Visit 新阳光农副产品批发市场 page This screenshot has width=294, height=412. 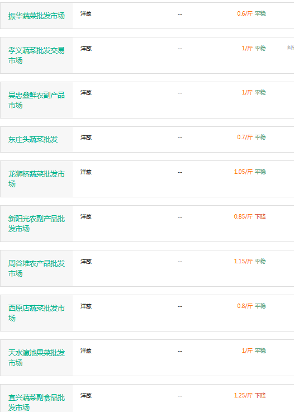(36, 224)
